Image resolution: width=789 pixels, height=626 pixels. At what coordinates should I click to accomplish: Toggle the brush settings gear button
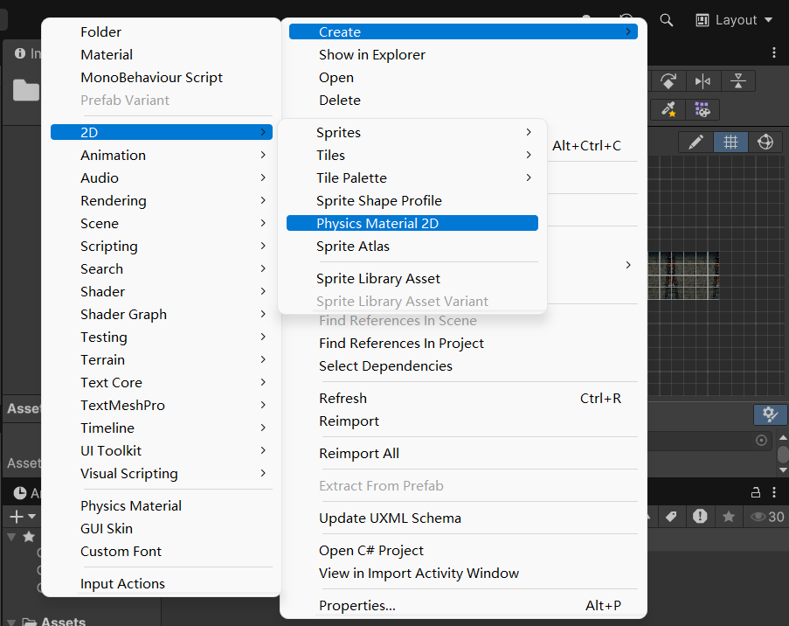pyautogui.click(x=770, y=414)
